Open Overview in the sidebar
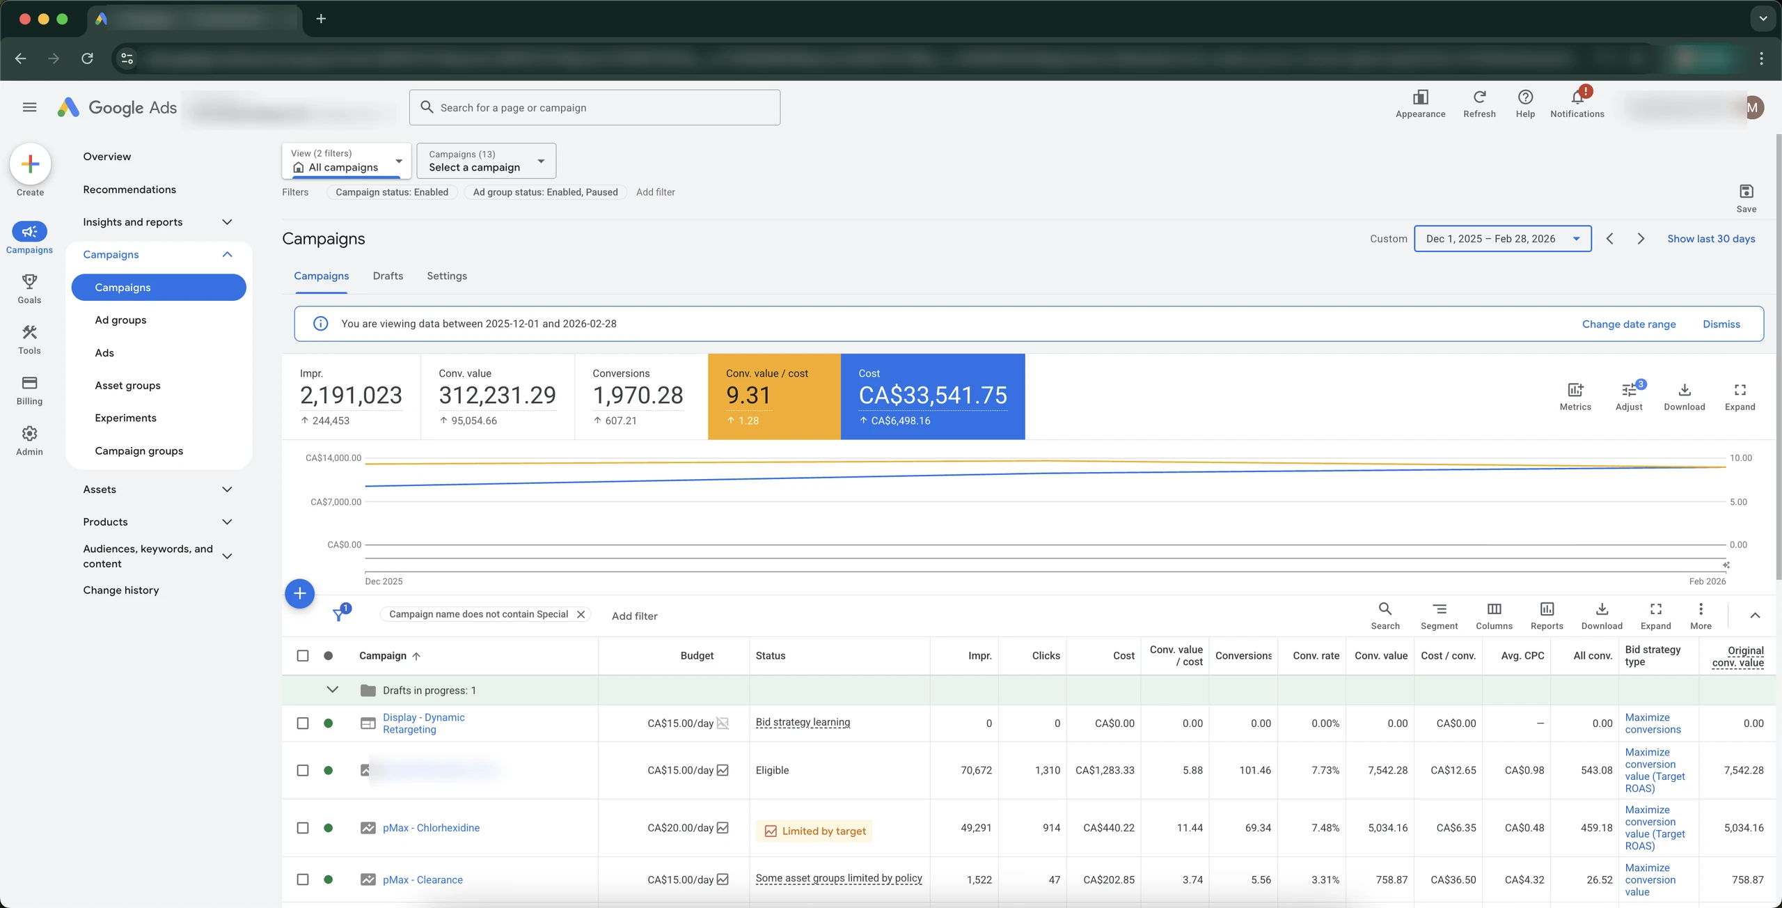1782x908 pixels. (x=107, y=157)
